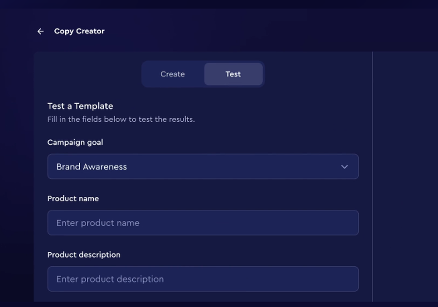Select the Test tab

[x=233, y=74]
